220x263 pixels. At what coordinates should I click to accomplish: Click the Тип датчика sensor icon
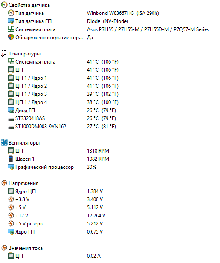[11, 13]
